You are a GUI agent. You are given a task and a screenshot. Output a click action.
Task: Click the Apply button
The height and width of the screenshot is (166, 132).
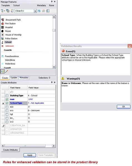pos(30,155)
